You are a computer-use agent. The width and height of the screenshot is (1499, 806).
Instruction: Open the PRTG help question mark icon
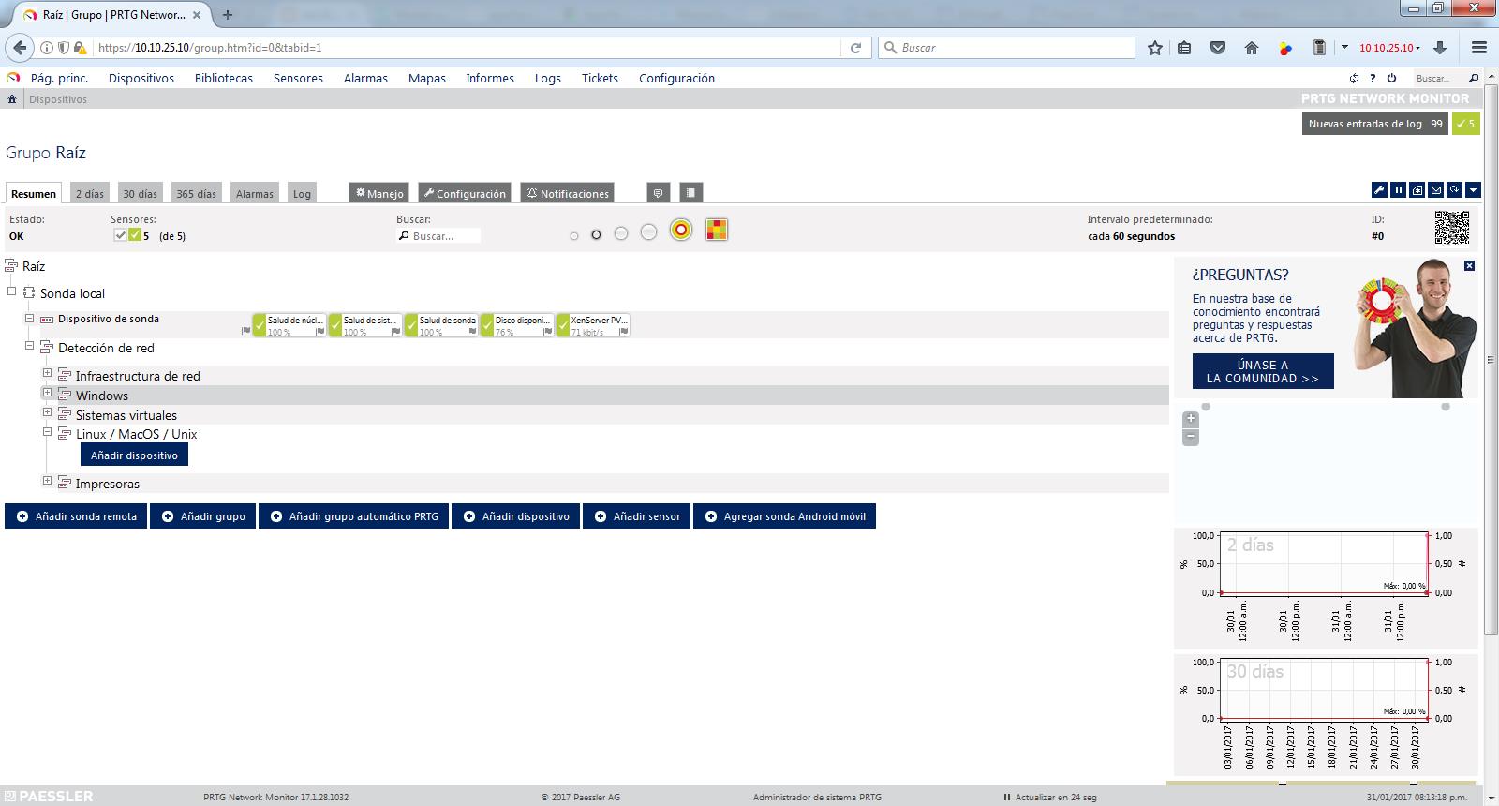click(1373, 79)
